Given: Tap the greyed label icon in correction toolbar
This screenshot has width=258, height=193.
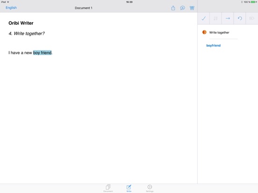Looking at the screenshot, I should coord(252,18).
